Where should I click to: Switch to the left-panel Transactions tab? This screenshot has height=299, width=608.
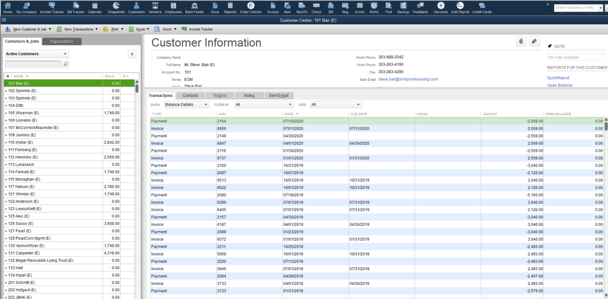pyautogui.click(x=62, y=42)
